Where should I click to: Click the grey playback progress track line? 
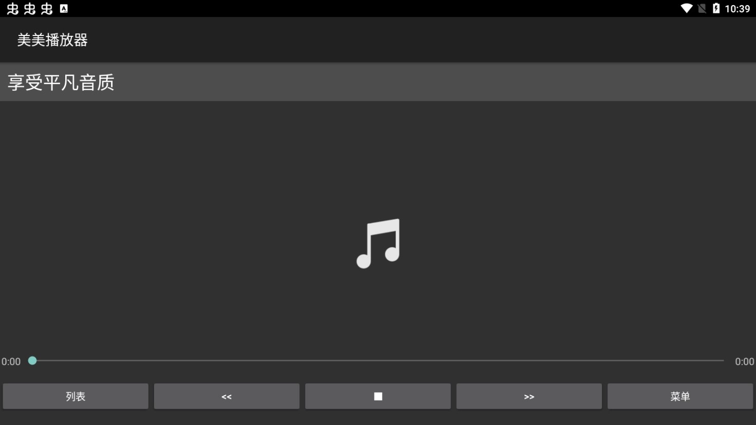tap(378, 361)
